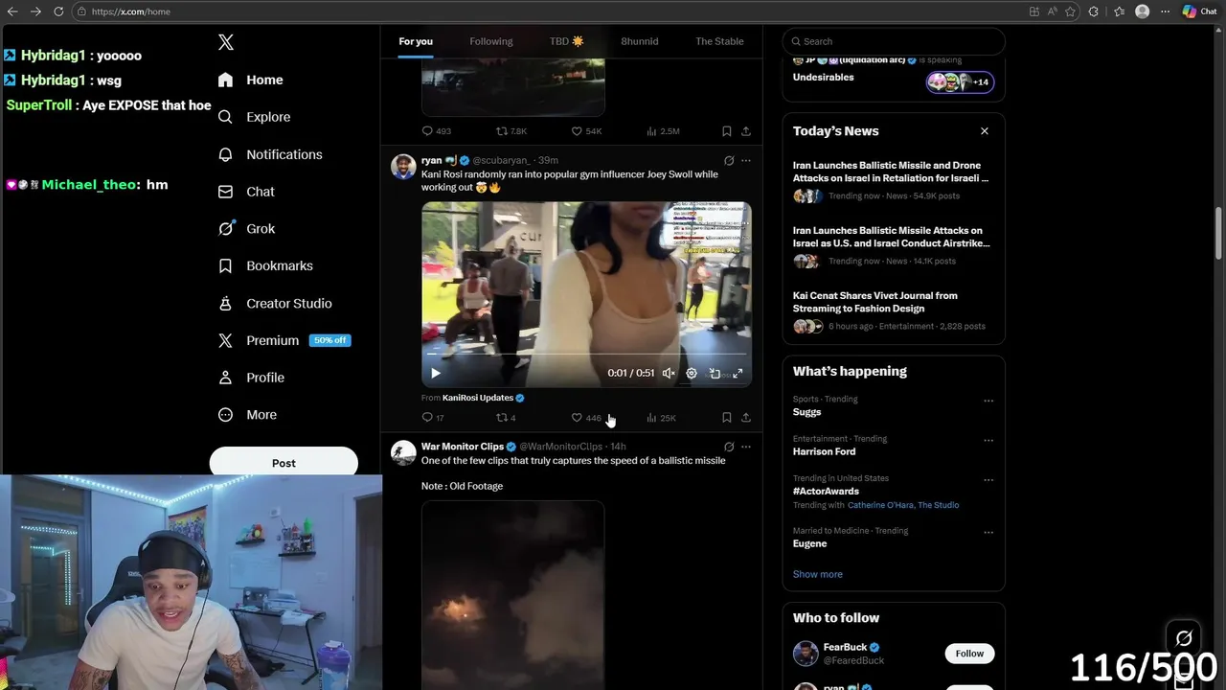Open the KaniRosi Updates source link
Screen dimensions: 1226x690
pos(483,398)
